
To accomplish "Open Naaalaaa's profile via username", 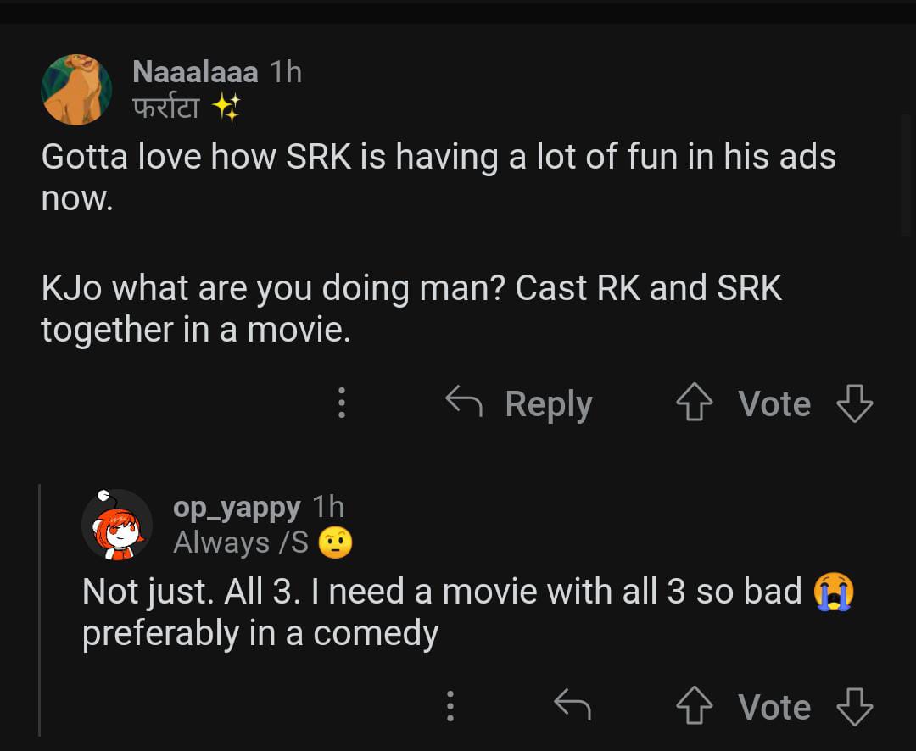I will (195, 72).
